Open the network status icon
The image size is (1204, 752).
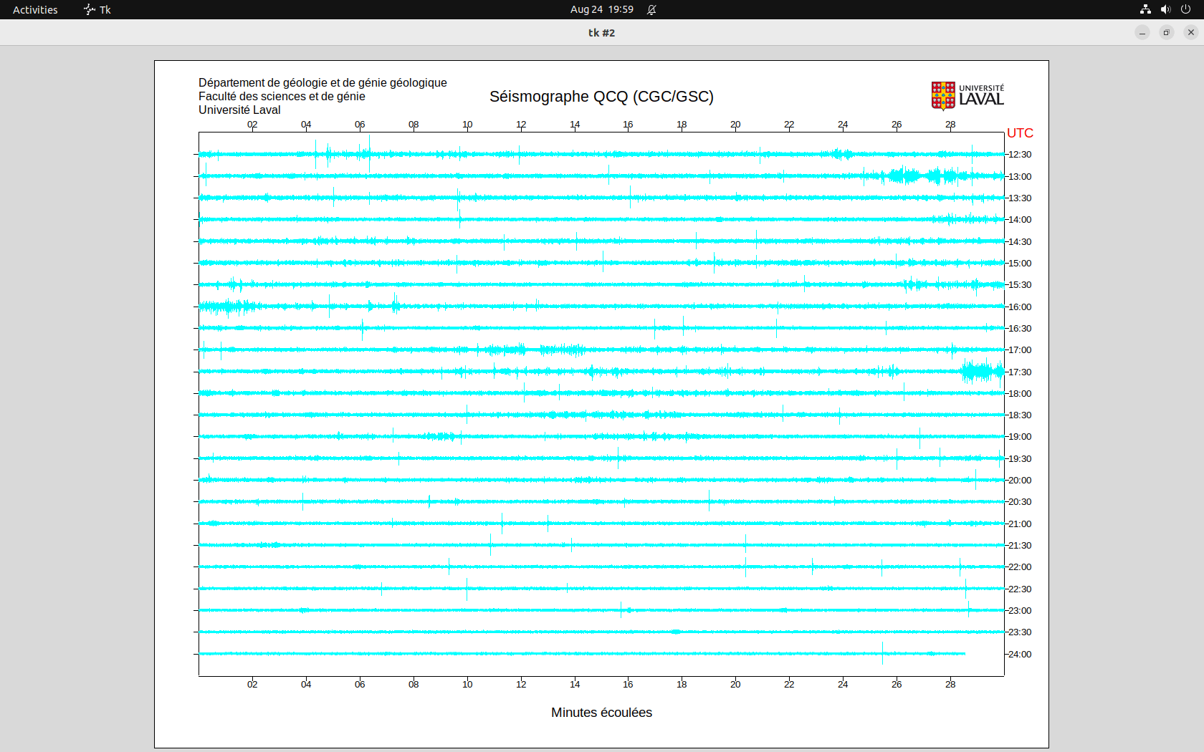click(1145, 9)
